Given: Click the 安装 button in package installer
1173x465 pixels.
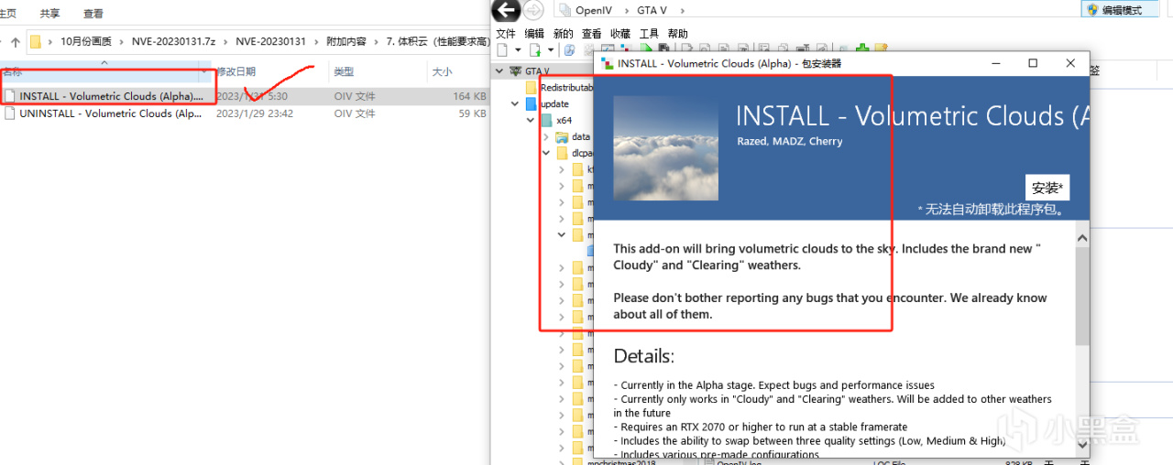Looking at the screenshot, I should 1047,188.
